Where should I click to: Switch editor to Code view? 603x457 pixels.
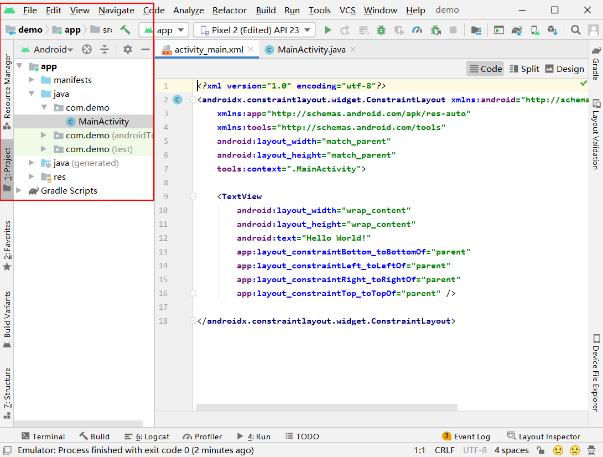(x=486, y=69)
